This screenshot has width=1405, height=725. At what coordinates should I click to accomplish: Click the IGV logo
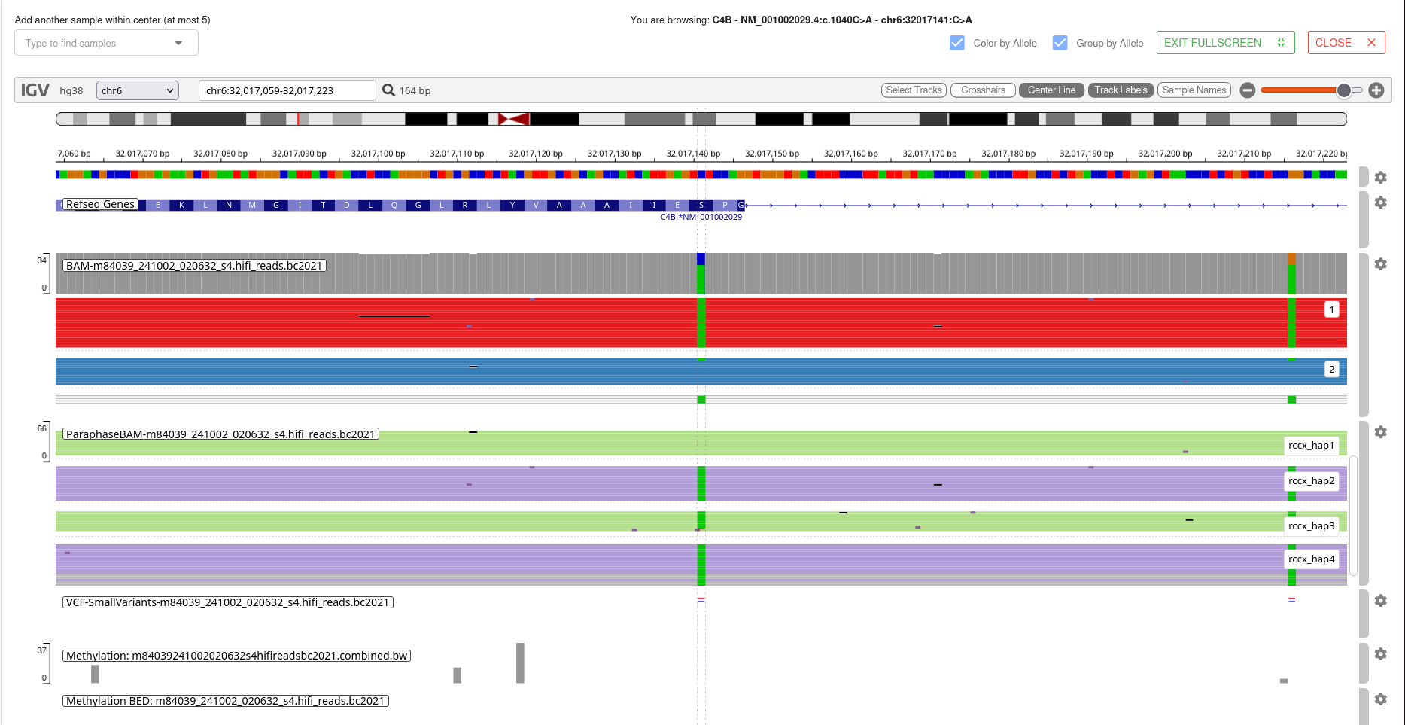[35, 90]
